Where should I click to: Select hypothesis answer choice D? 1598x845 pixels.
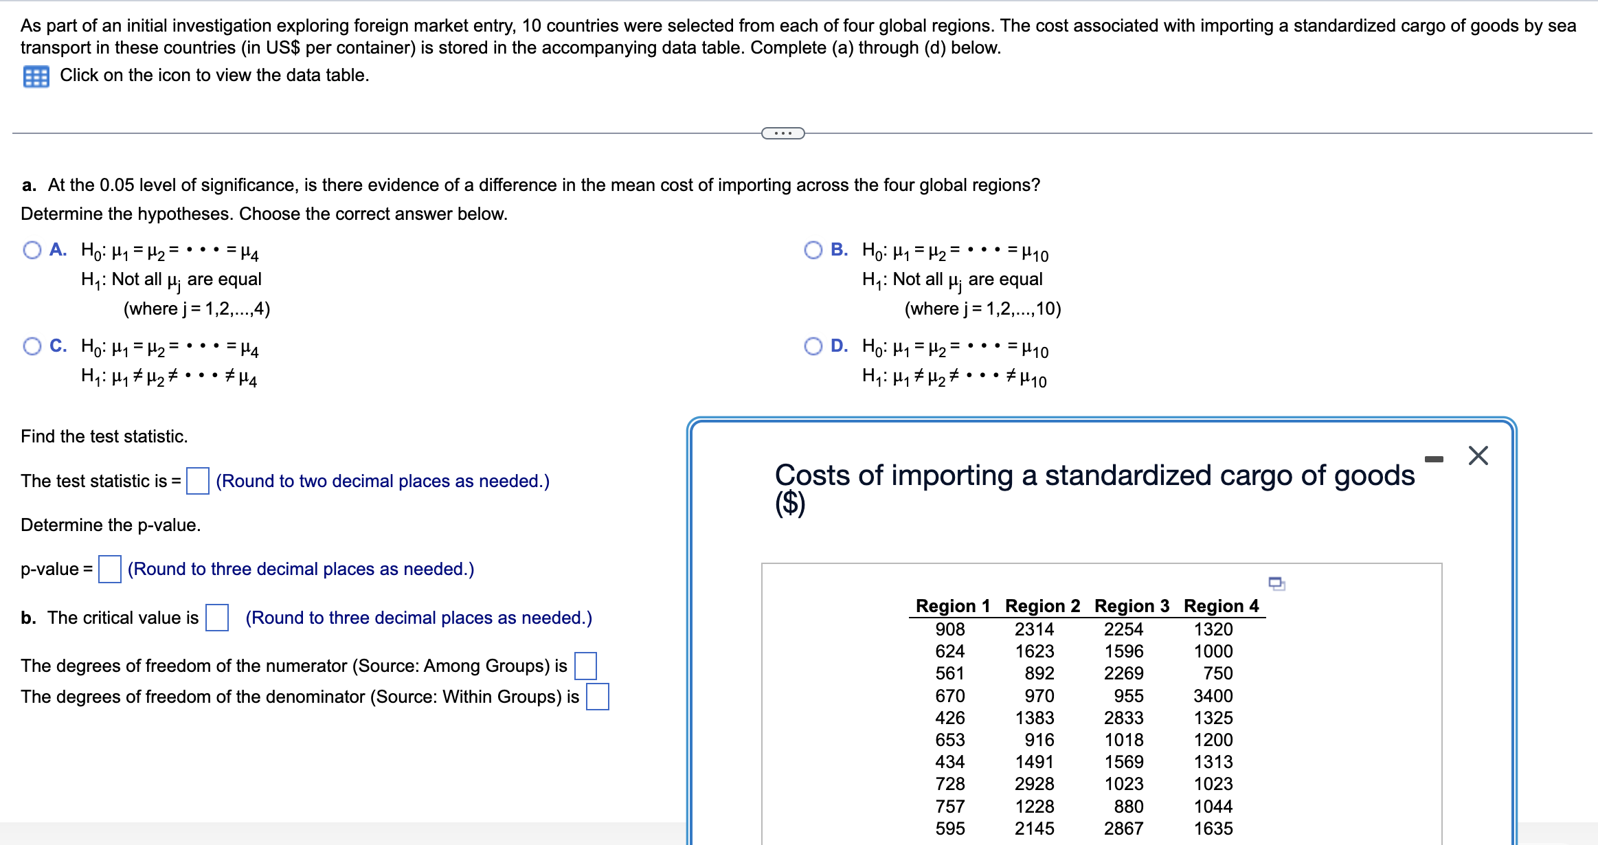point(812,346)
